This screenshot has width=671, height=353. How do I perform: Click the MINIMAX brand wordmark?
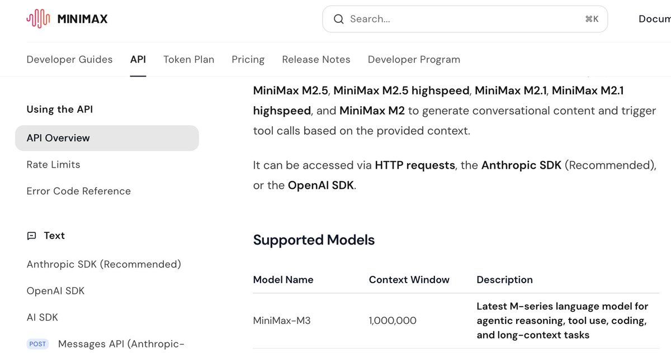tap(82, 19)
